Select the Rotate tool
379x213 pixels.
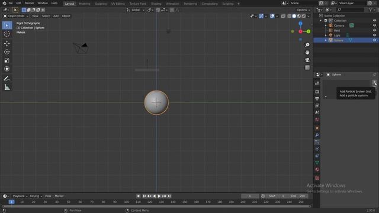click(x=7, y=52)
